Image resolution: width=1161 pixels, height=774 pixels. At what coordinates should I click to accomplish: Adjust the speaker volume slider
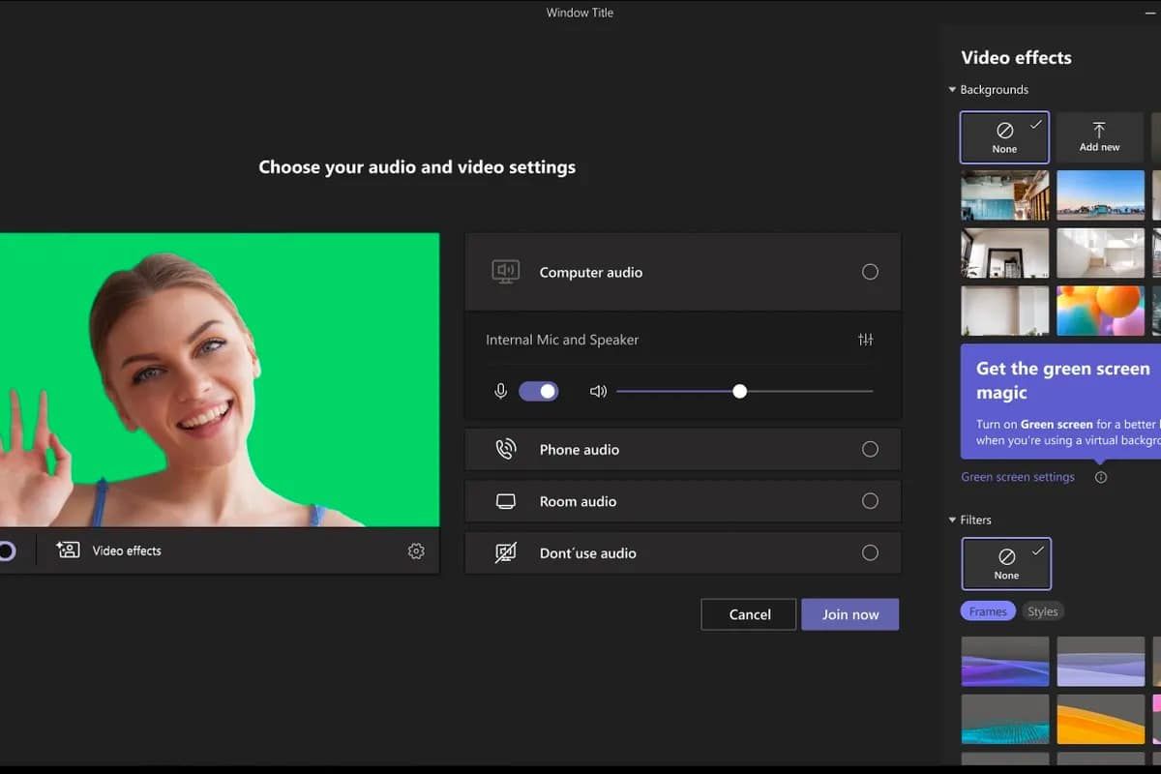tap(740, 391)
